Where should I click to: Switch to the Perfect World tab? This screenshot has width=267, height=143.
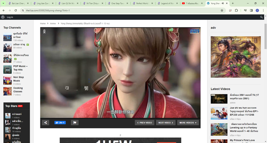coord(143,3)
